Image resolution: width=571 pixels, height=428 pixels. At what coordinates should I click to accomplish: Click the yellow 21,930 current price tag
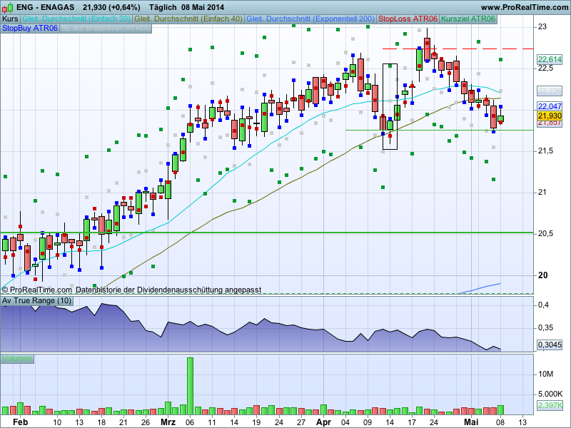tap(550, 116)
